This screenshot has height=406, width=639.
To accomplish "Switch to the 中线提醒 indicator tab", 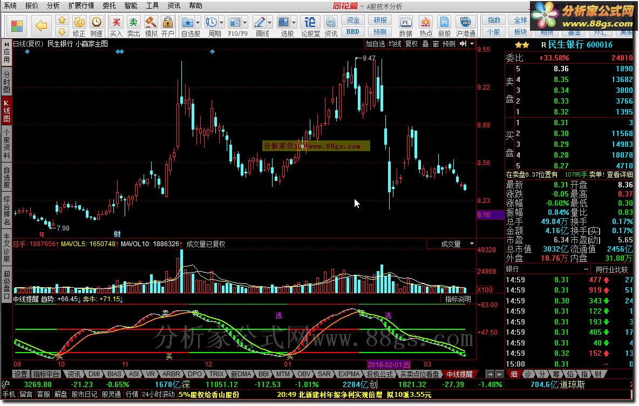I will click(460, 374).
